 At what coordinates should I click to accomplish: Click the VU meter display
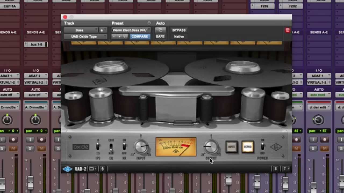[x=176, y=147]
